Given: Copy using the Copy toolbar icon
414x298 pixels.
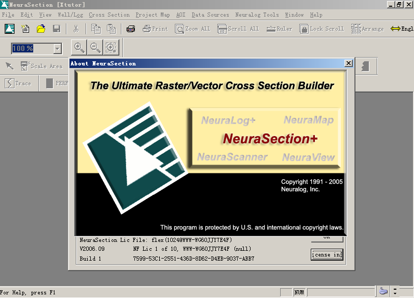Looking at the screenshot, I should click(x=95, y=29).
